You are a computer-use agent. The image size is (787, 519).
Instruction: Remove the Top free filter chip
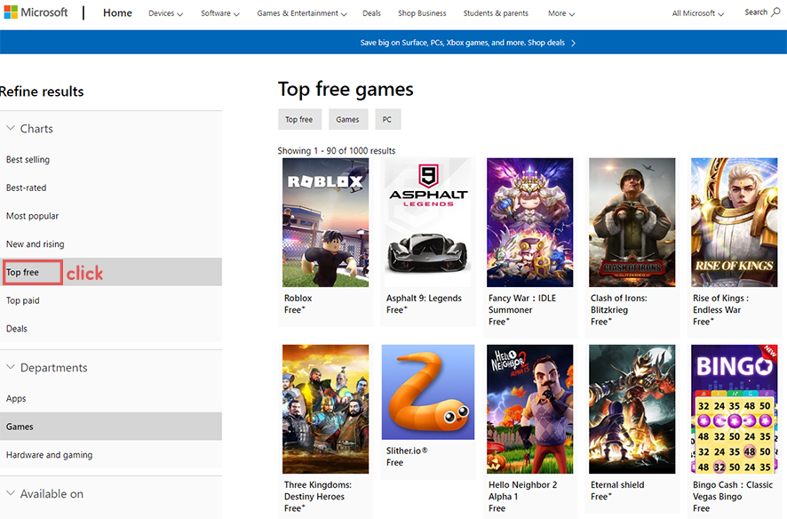pos(299,119)
